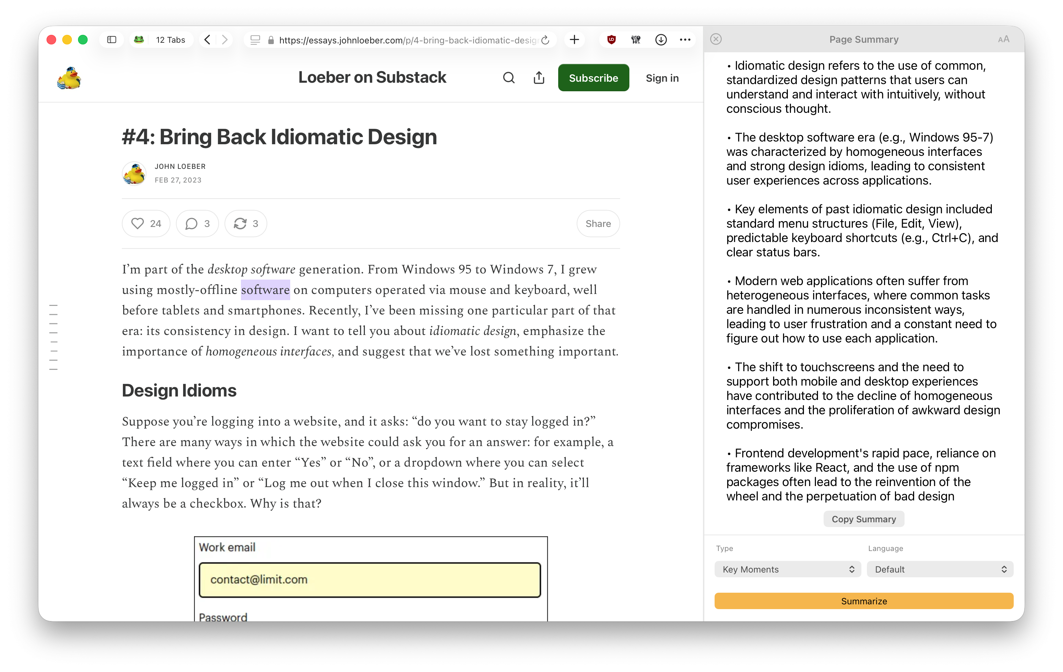Click the Share button below the title
Image resolution: width=1063 pixels, height=672 pixels.
pyautogui.click(x=598, y=224)
